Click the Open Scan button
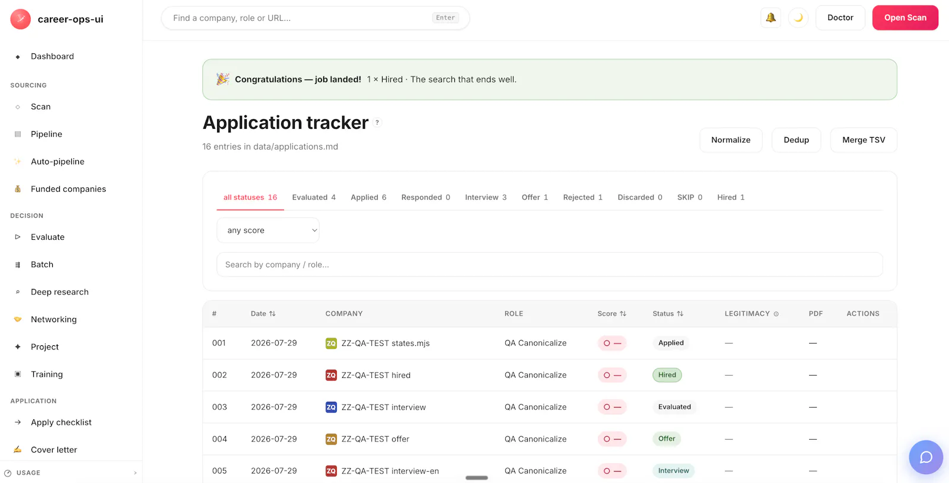The image size is (949, 483). tap(905, 18)
